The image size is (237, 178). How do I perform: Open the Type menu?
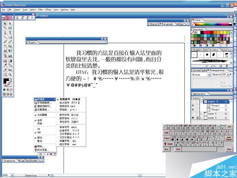(25, 10)
